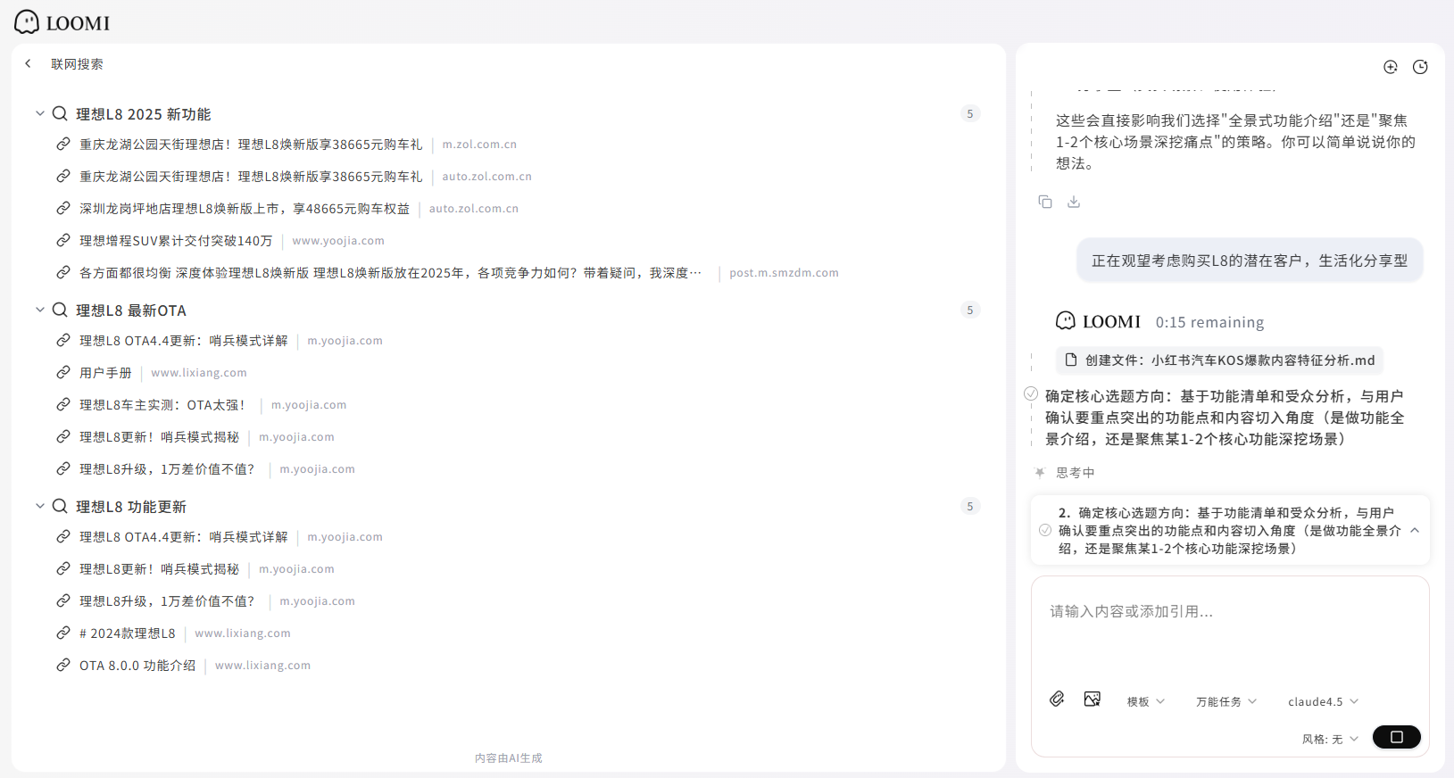Collapse the 理想L8 2025 新功能 search group
Viewport: 1454px width, 778px height.
tap(39, 113)
